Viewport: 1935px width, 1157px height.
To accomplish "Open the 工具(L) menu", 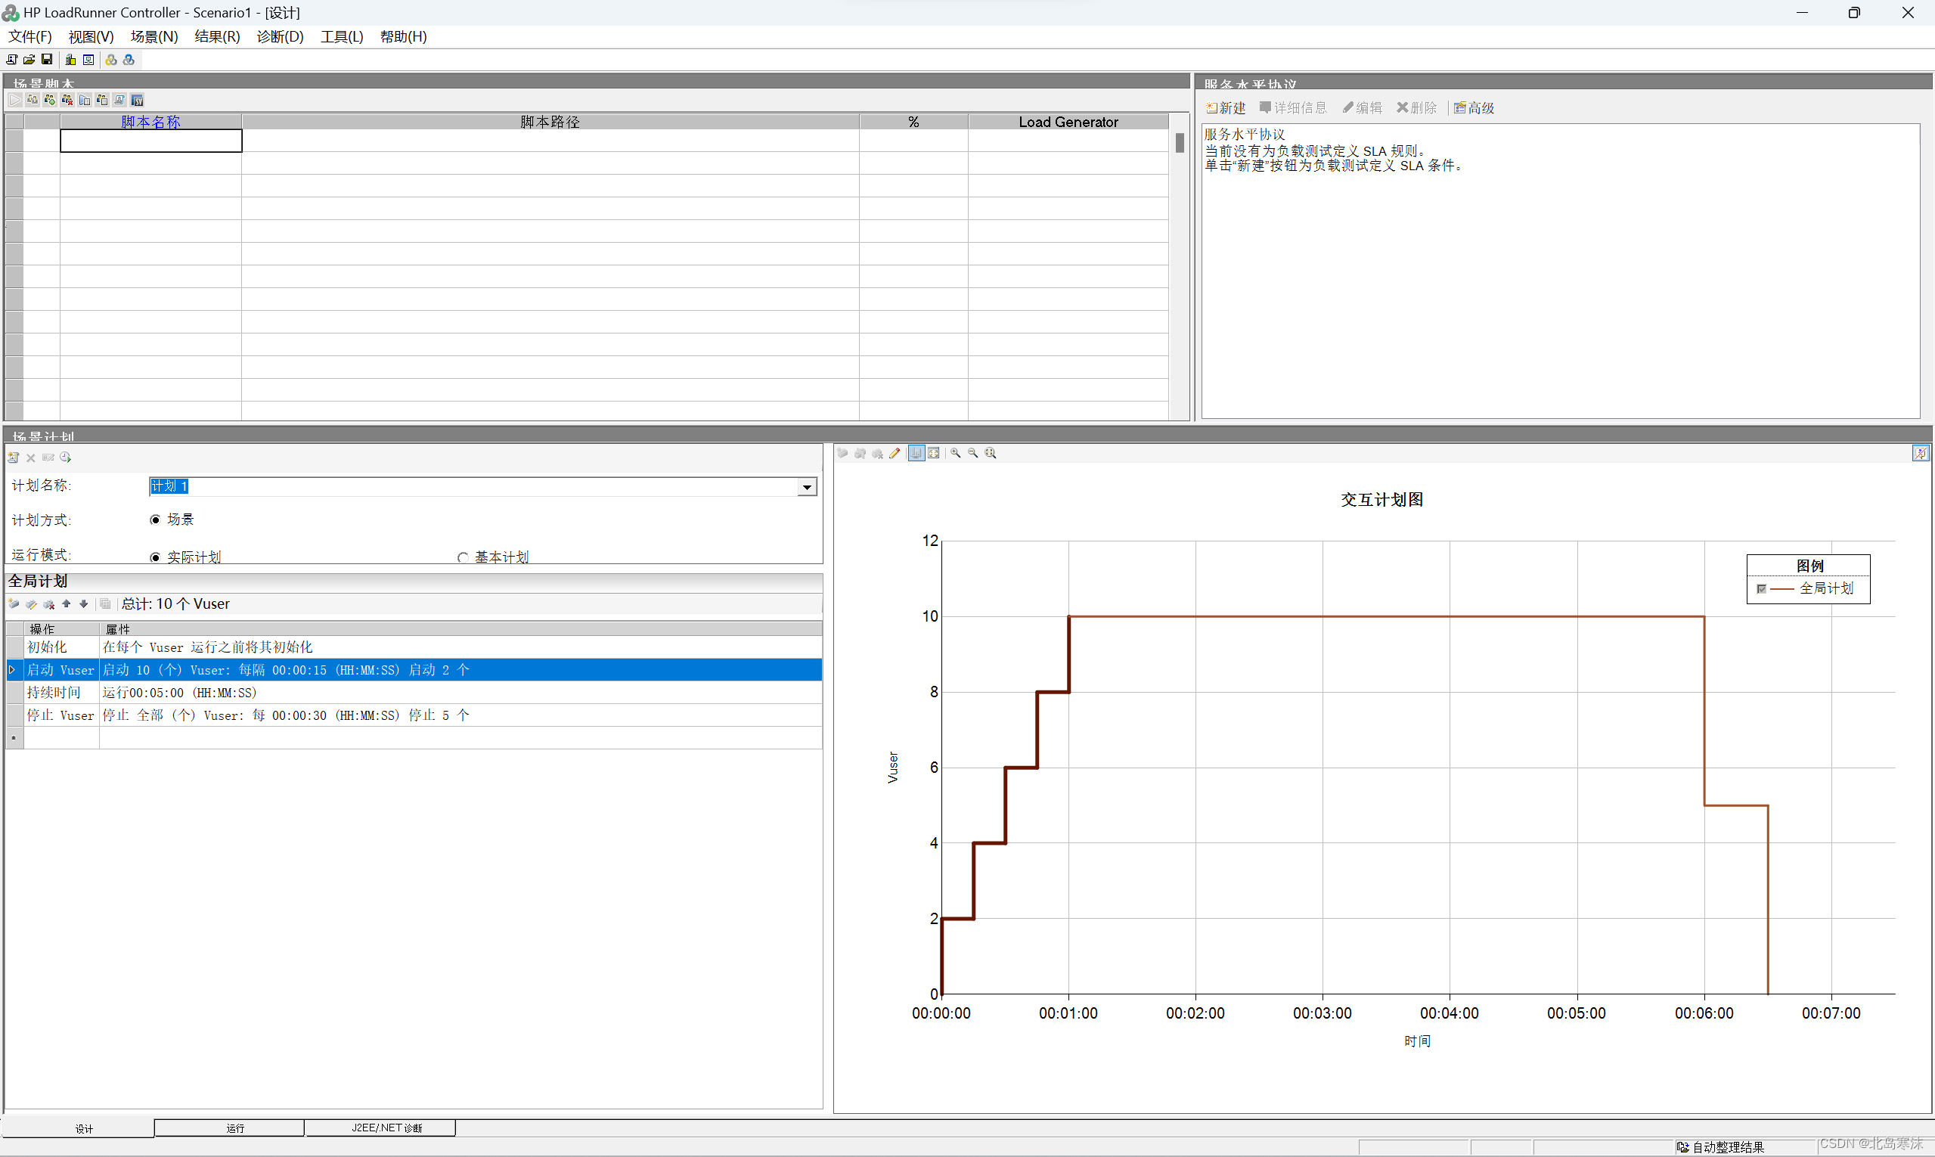I will point(342,36).
